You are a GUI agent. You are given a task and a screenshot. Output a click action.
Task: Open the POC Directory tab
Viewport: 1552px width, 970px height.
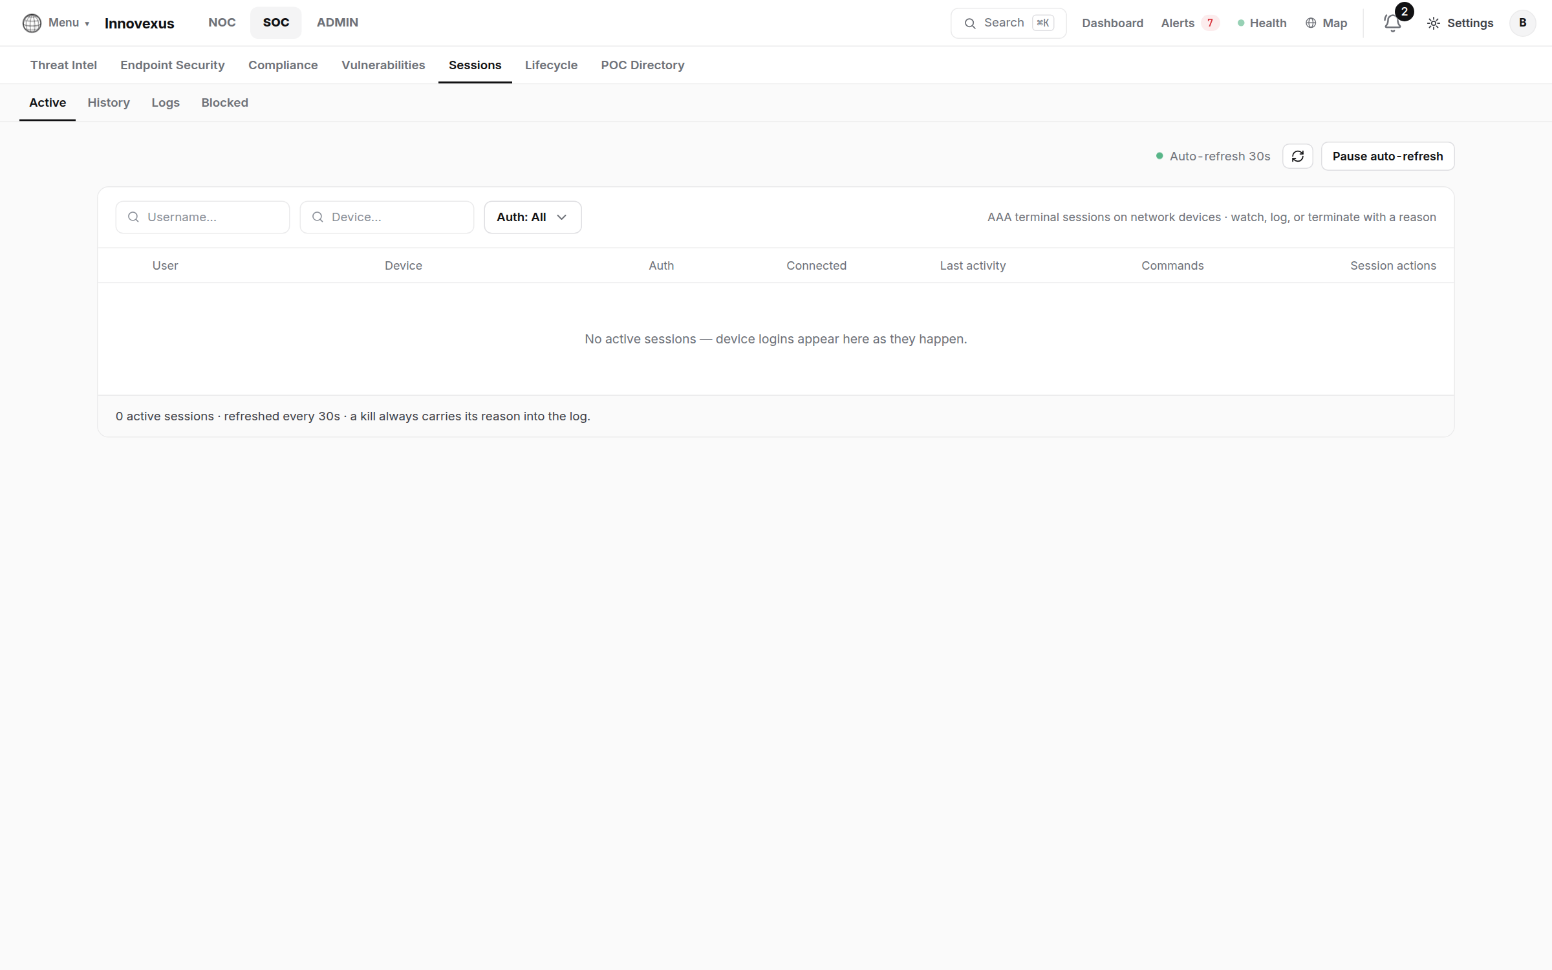click(x=643, y=65)
